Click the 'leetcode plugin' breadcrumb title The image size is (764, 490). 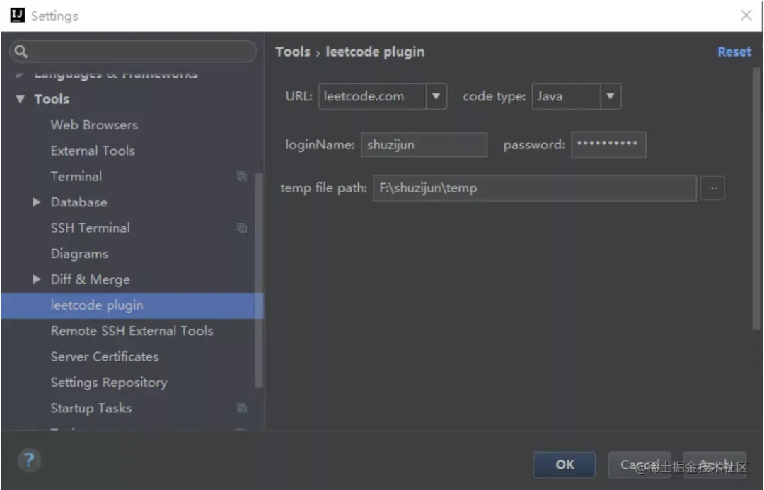click(375, 52)
